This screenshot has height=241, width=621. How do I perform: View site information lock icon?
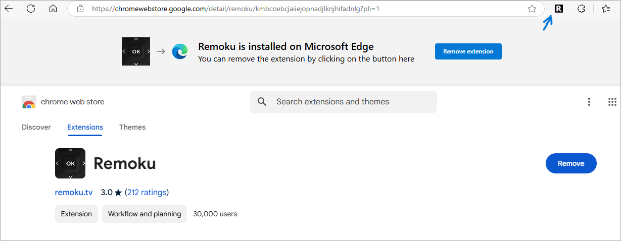tap(80, 9)
